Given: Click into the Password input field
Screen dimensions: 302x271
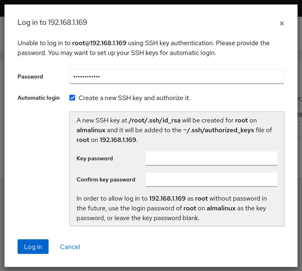Looking at the screenshot, I should coord(176,76).
